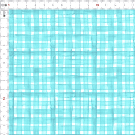Viewport: 135px width, 135px height.
Task: Click the 11 mark on the vertical ruler
Action: [4, 107]
